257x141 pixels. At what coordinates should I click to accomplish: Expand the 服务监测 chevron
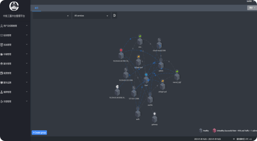click(x=27, y=82)
